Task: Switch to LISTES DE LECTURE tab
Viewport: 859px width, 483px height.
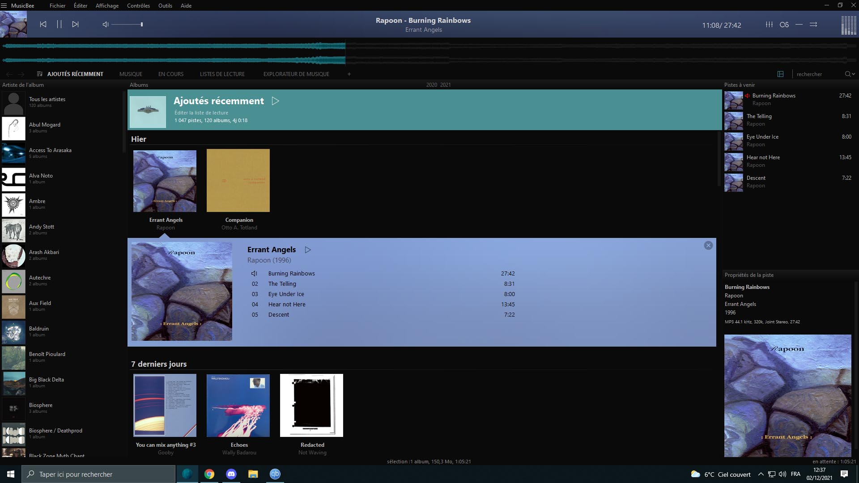Action: (222, 74)
